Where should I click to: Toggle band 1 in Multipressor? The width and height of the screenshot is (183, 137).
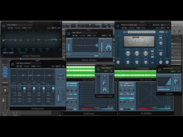[x=25, y=88]
